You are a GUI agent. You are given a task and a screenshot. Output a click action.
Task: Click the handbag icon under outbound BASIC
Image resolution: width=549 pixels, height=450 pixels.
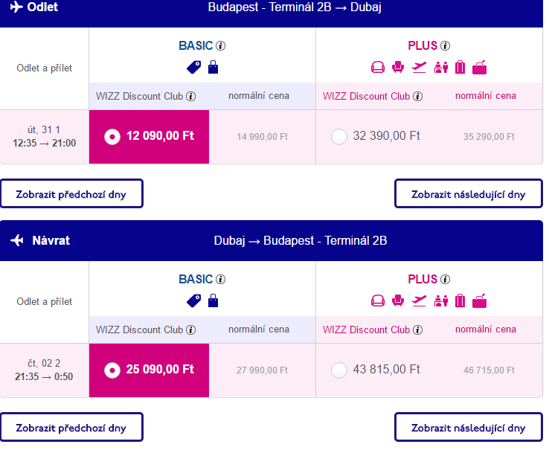213,67
